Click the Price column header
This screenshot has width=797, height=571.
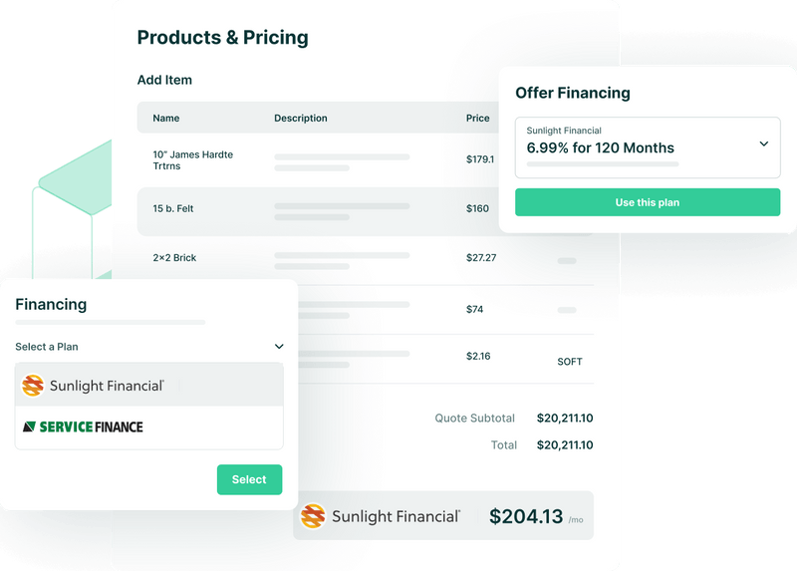coord(478,119)
